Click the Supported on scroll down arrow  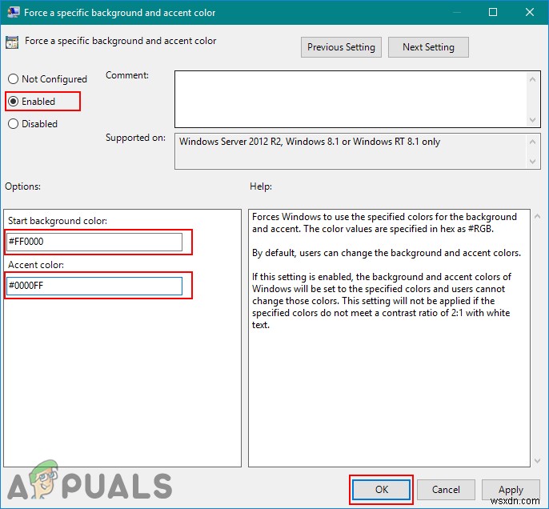(532, 162)
